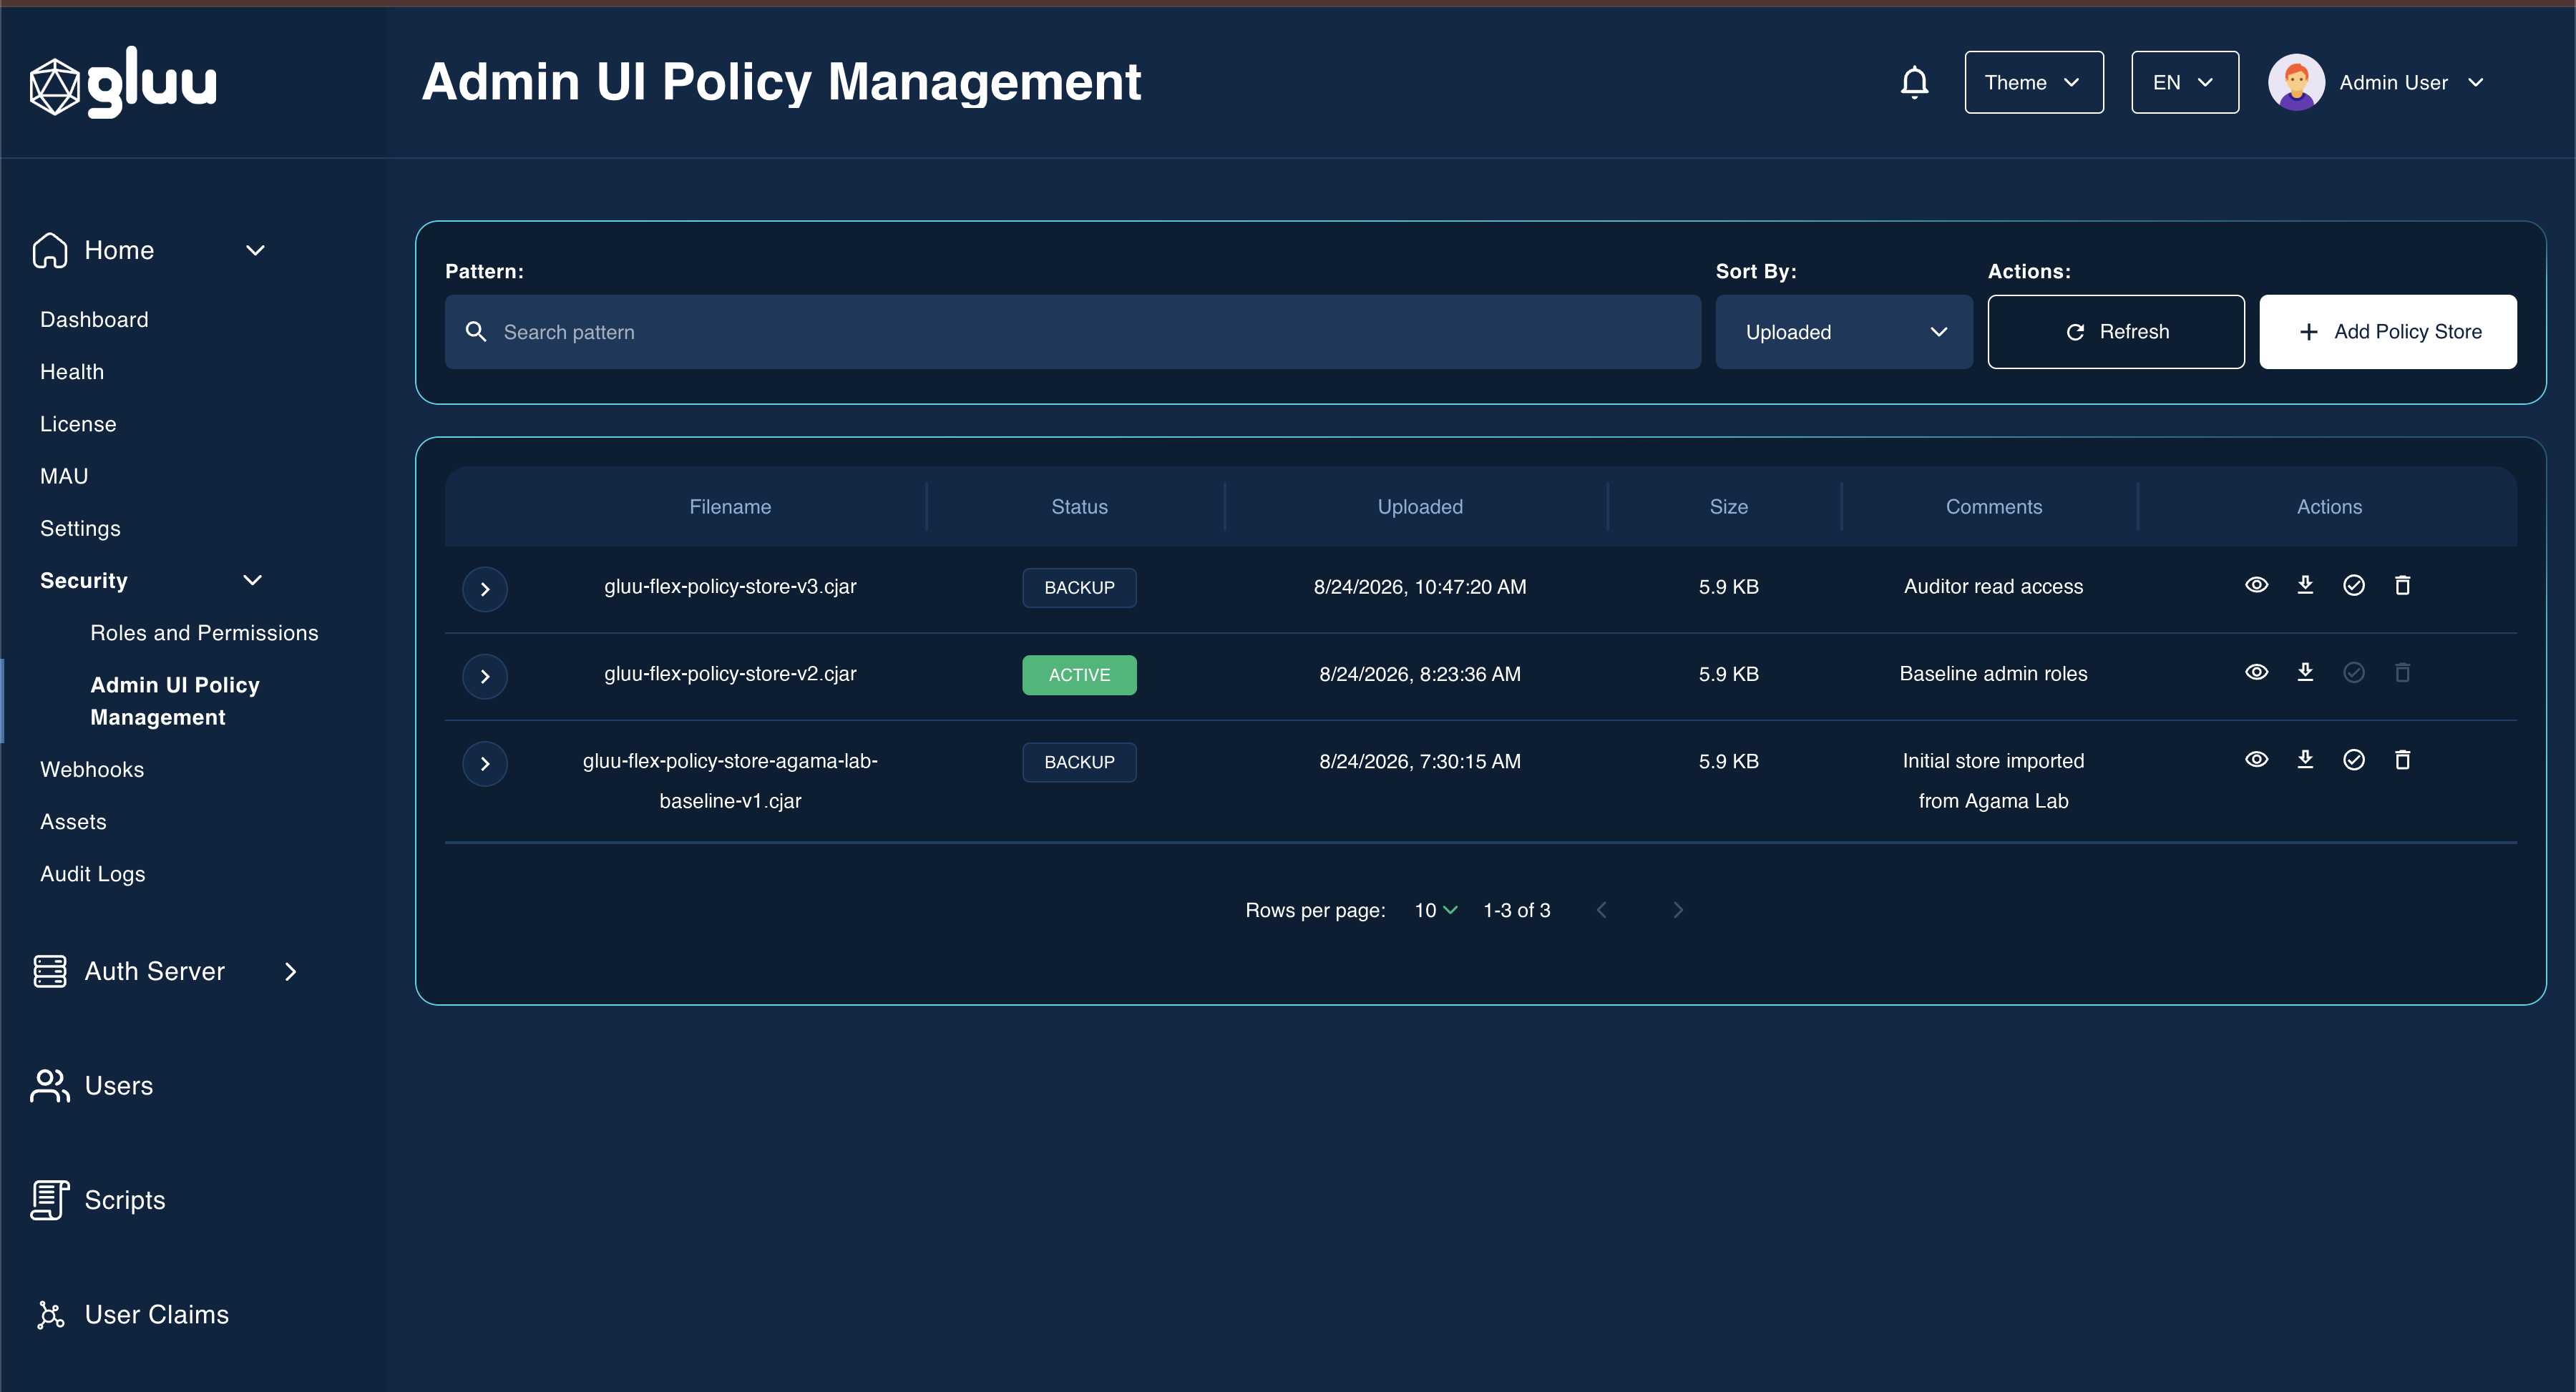Click the gluu logo
Screen dimensions: 2576x1392
[x=123, y=83]
